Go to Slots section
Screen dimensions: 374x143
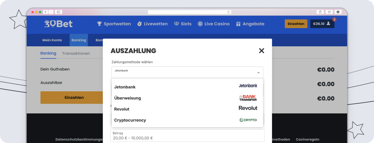(x=183, y=24)
